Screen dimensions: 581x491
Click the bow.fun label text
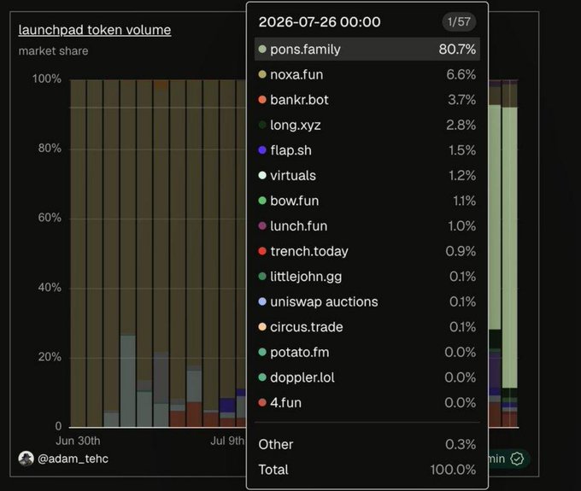(295, 201)
